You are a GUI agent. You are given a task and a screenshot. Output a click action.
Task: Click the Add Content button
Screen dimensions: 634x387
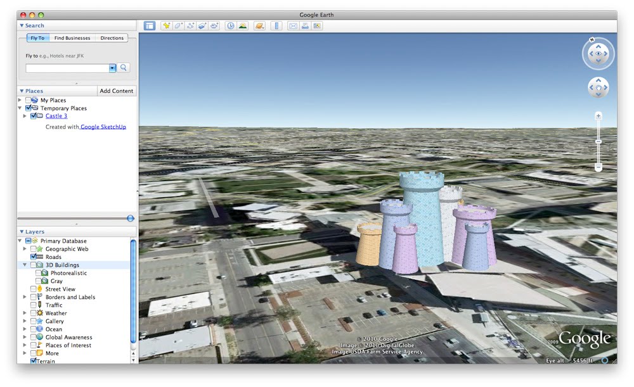tap(117, 91)
